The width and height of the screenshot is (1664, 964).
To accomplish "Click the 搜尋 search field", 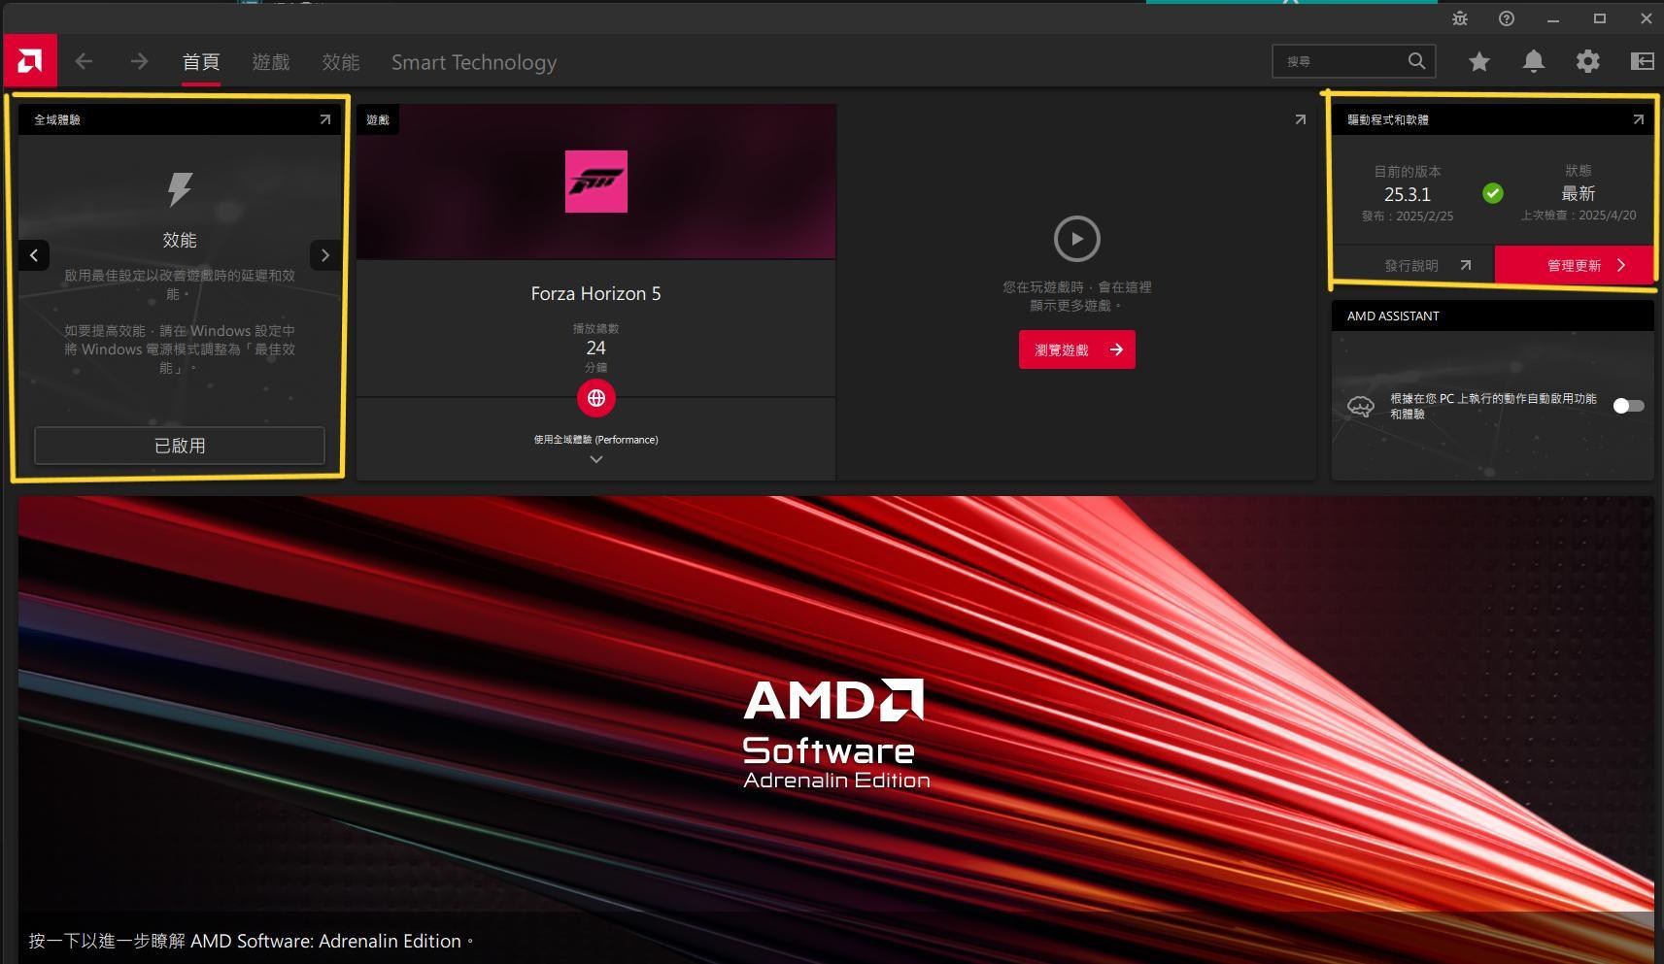I will [x=1353, y=61].
